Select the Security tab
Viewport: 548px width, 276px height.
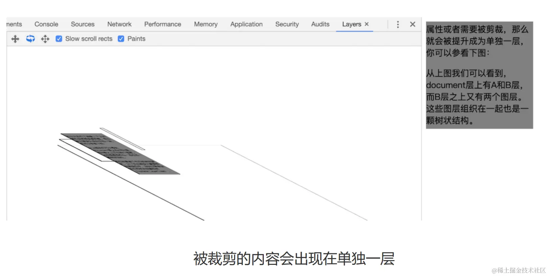(287, 24)
